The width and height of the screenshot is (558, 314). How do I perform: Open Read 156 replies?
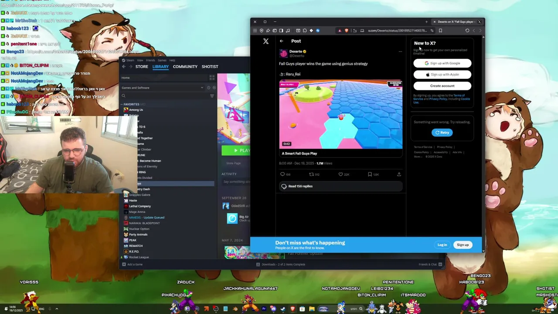pos(341,186)
